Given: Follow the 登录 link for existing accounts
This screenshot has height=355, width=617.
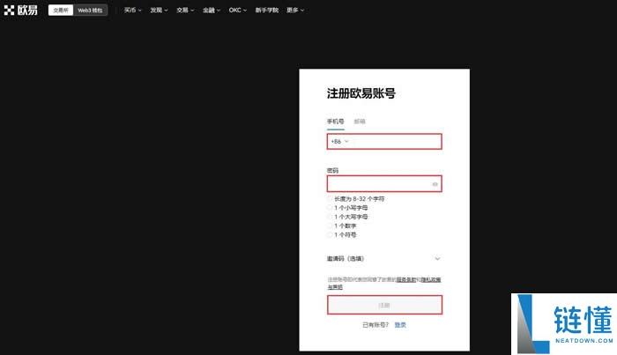Looking at the screenshot, I should point(400,325).
